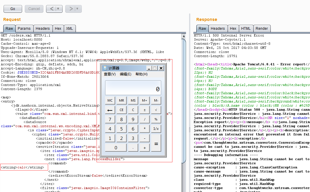The image size is (310, 192).
Task: Open the back history dropdown arrow
Action: [x=58, y=9]
